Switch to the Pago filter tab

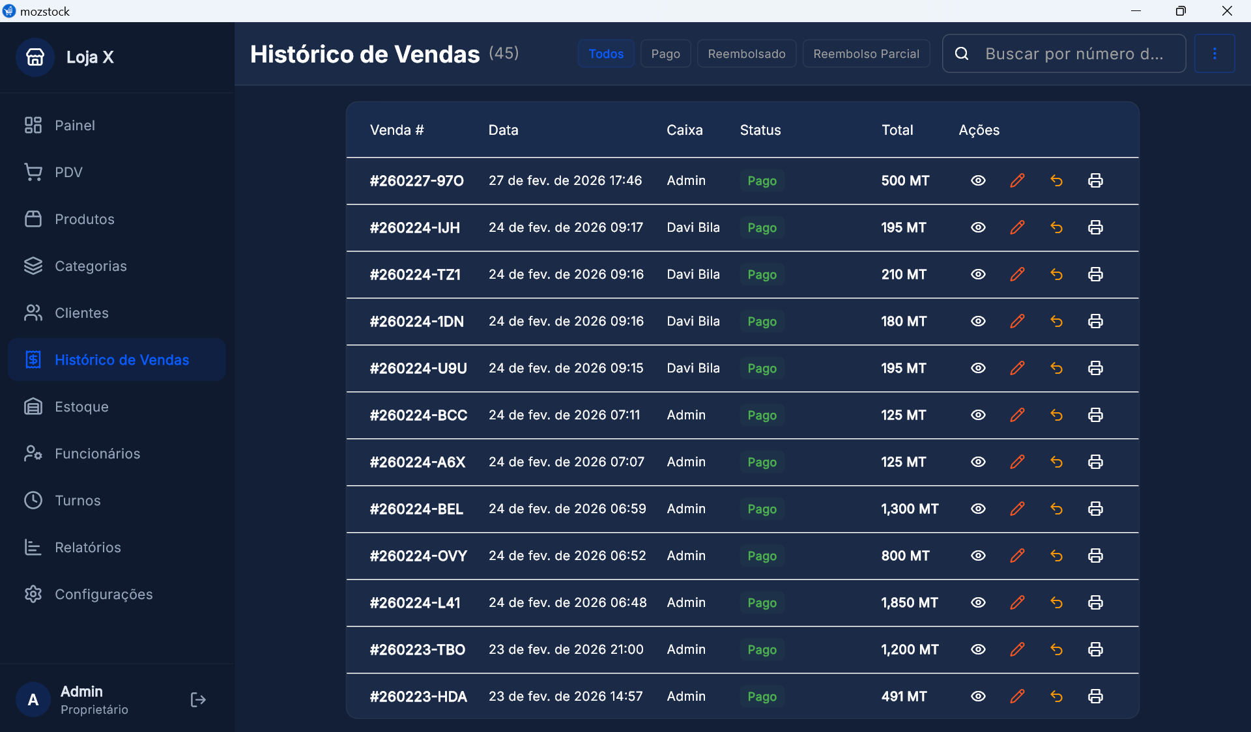[665, 53]
